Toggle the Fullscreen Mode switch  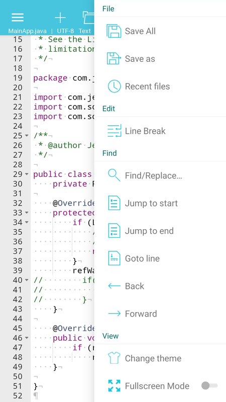209,385
